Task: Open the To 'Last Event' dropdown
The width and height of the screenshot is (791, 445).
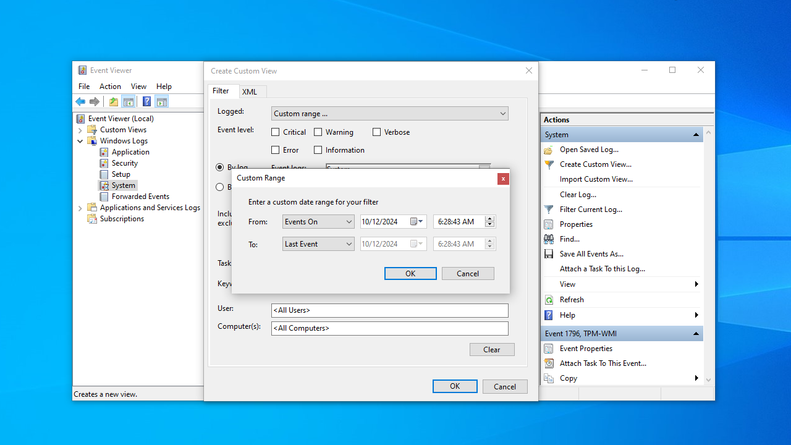Action: 318,244
